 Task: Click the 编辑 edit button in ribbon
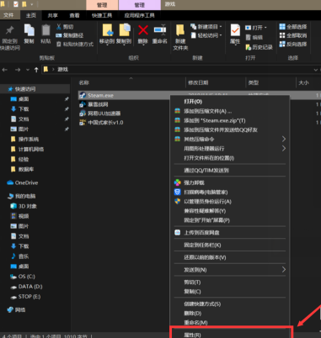[x=254, y=37]
